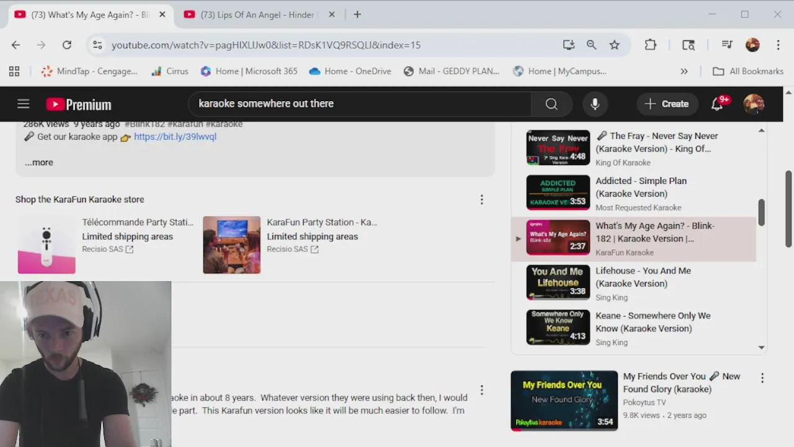Select What's My Age Again playlist item

point(633,238)
